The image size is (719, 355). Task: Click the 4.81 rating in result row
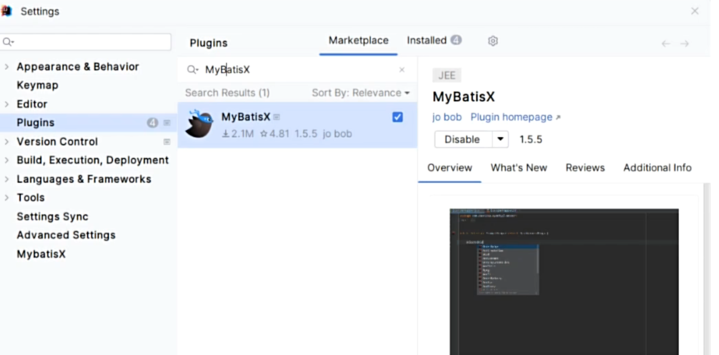click(x=274, y=134)
